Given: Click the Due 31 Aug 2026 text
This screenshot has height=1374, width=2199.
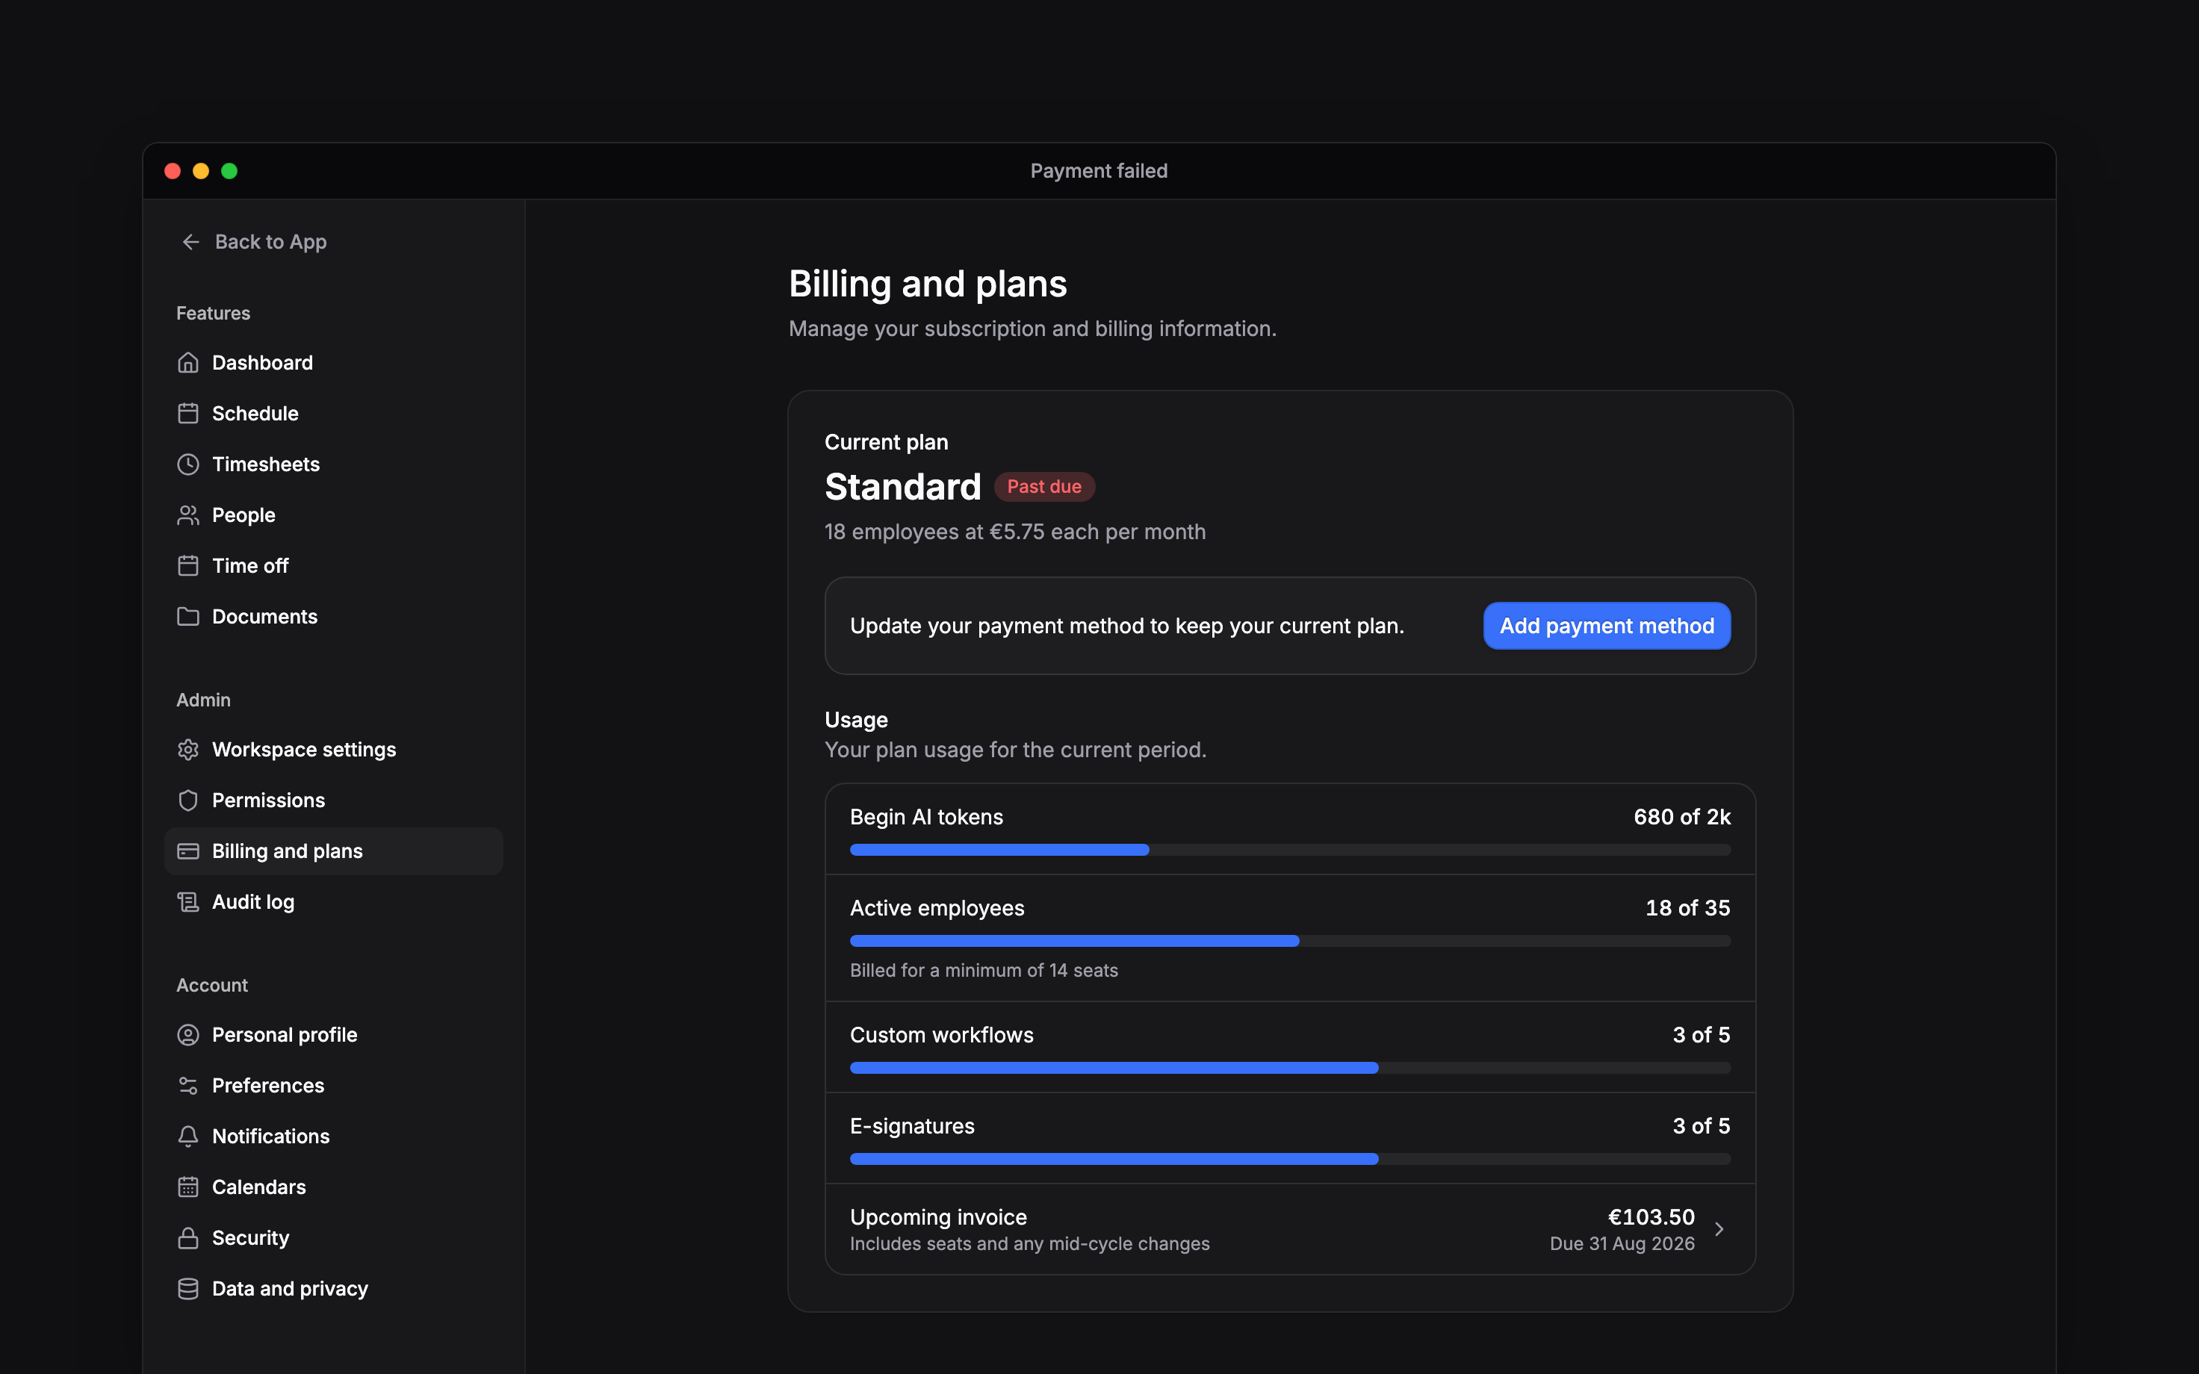Looking at the screenshot, I should (1622, 1244).
